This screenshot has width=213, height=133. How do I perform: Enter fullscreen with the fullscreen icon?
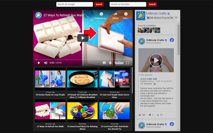pyautogui.click(x=127, y=63)
